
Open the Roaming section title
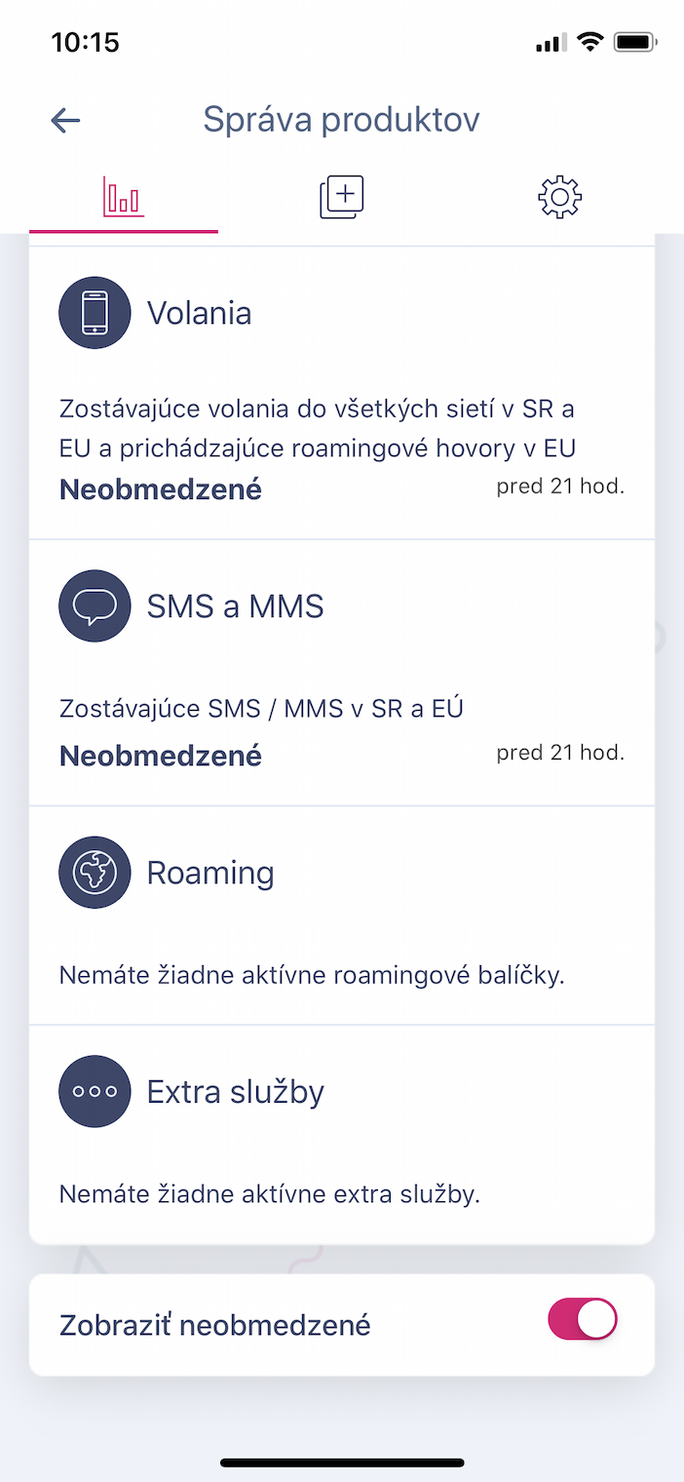click(x=210, y=873)
